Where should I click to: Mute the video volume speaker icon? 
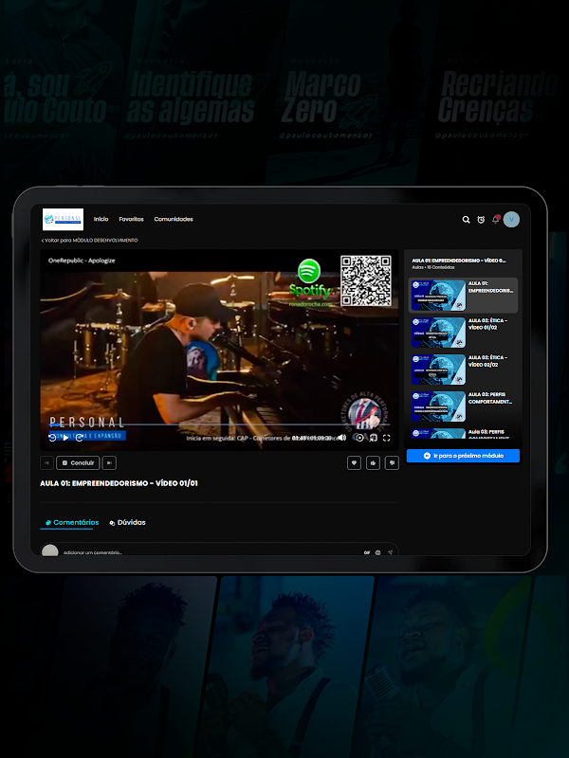click(342, 438)
